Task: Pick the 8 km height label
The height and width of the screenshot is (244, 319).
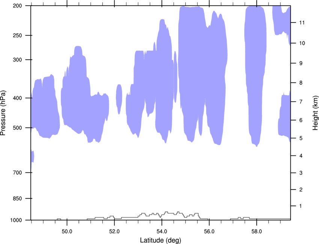Action: (x=301, y=83)
